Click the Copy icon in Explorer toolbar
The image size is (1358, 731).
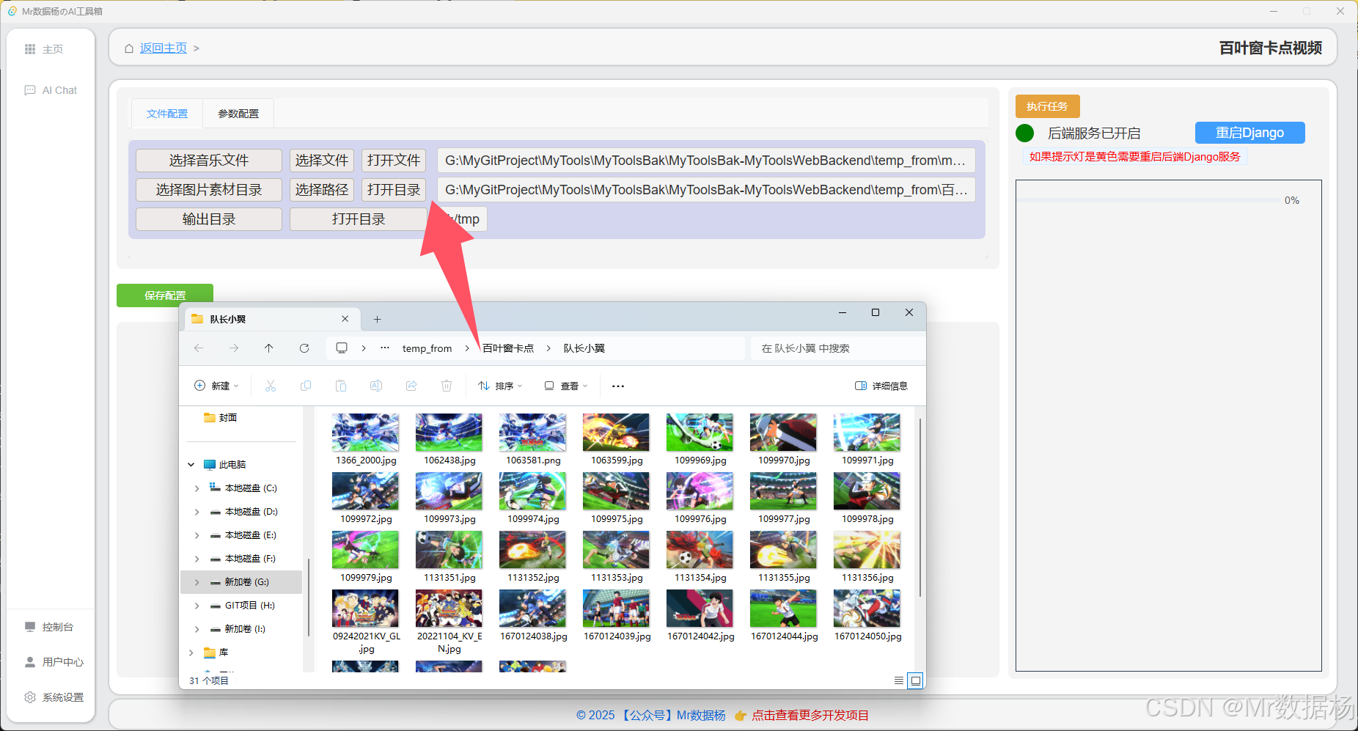coord(306,386)
